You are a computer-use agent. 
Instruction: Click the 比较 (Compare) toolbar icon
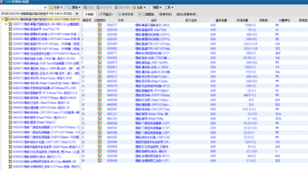[x=134, y=7]
